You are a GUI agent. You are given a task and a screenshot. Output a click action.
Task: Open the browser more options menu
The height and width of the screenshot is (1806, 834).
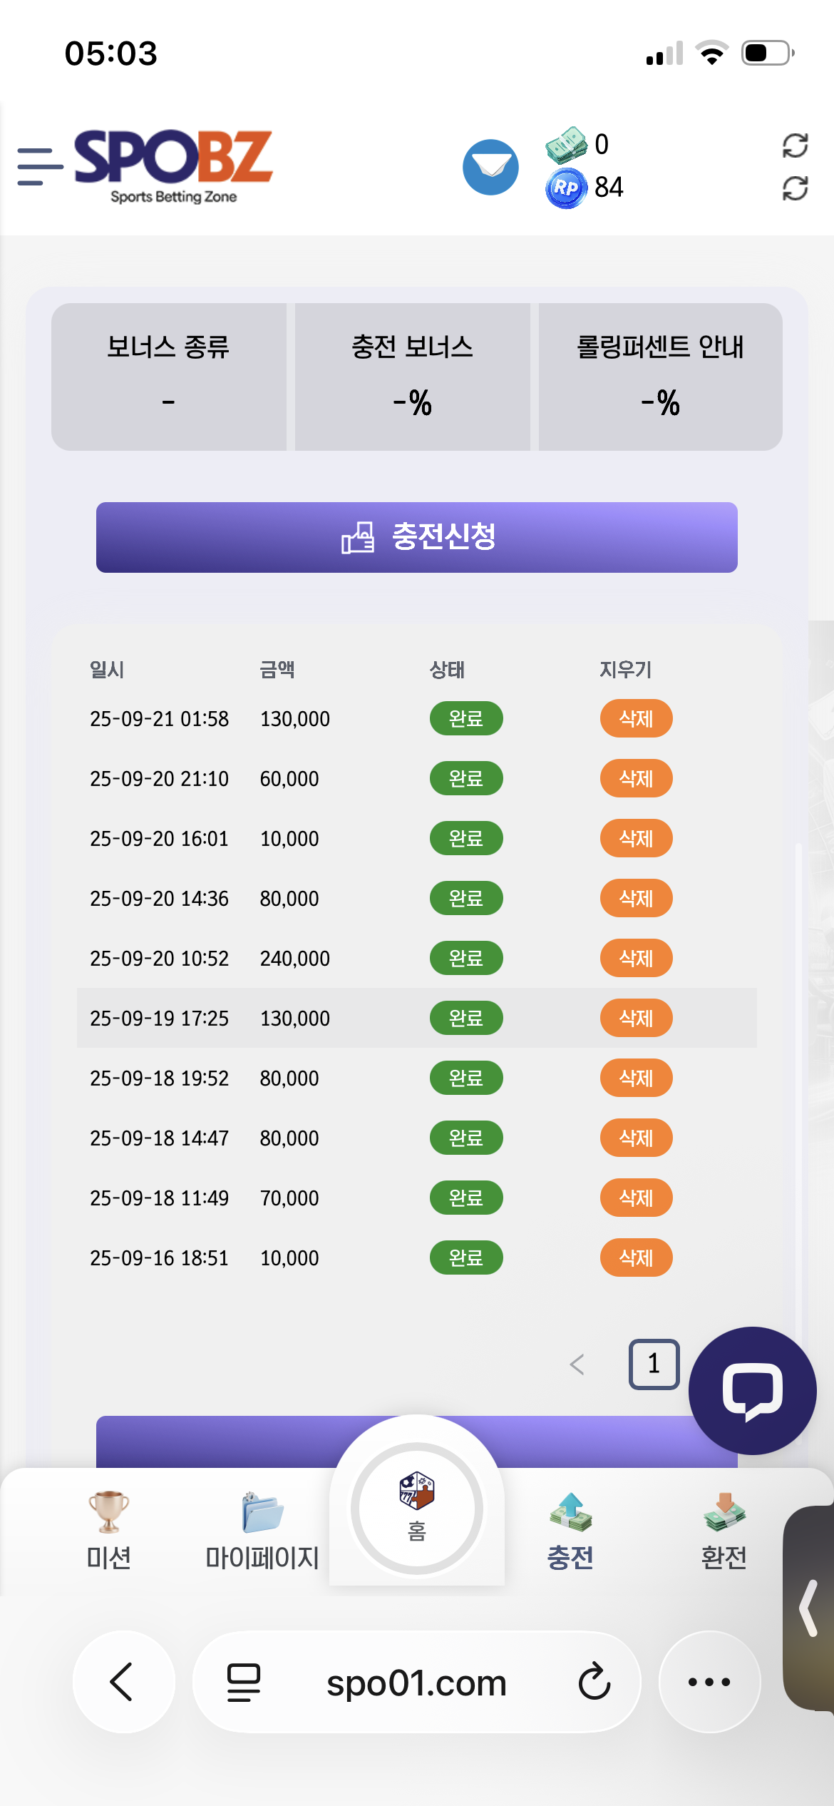click(709, 1682)
